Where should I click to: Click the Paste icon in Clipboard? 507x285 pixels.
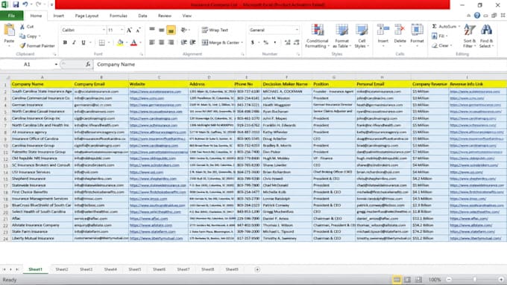(x=9, y=31)
